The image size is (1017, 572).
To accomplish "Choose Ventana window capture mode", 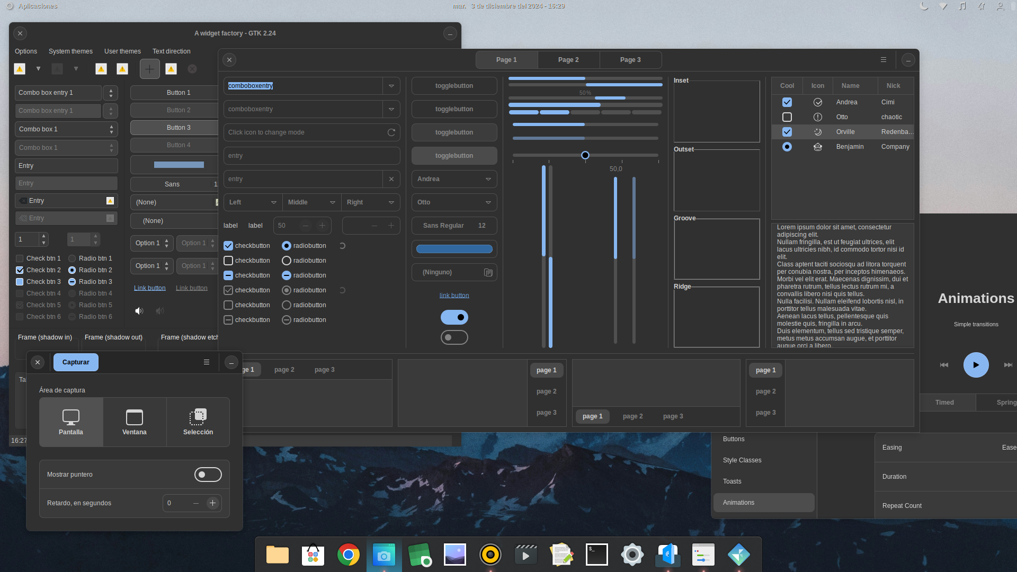I will coord(135,422).
